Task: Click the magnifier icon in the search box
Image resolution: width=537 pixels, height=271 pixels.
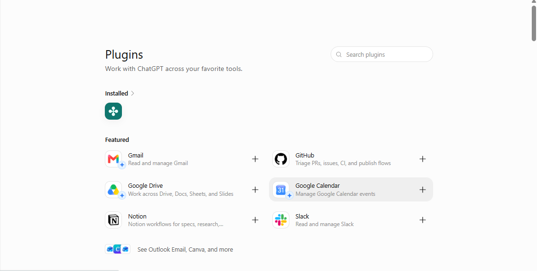Action: [339, 54]
